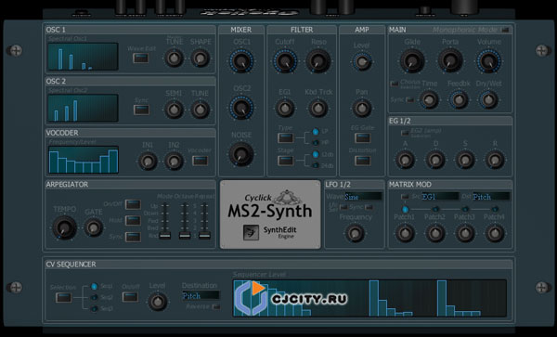Toggle the EG2 (amp) selection switch
This screenshot has height=337, width=557.
pos(405,133)
